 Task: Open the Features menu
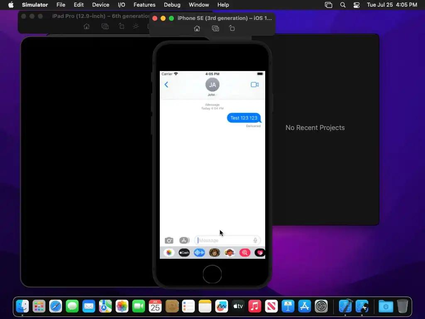[144, 5]
